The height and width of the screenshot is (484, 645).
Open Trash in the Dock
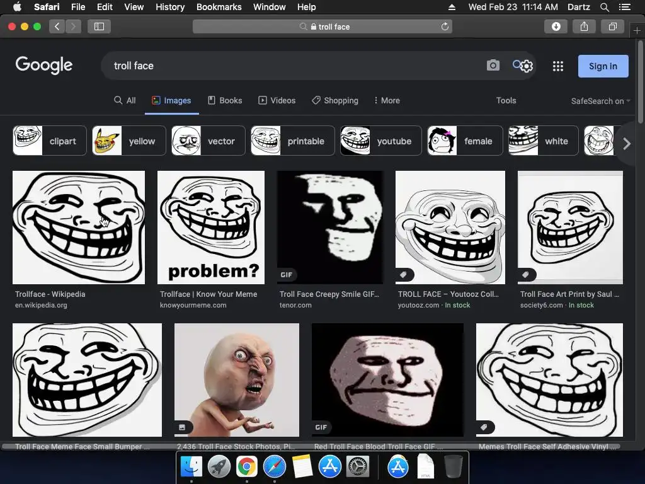454,466
